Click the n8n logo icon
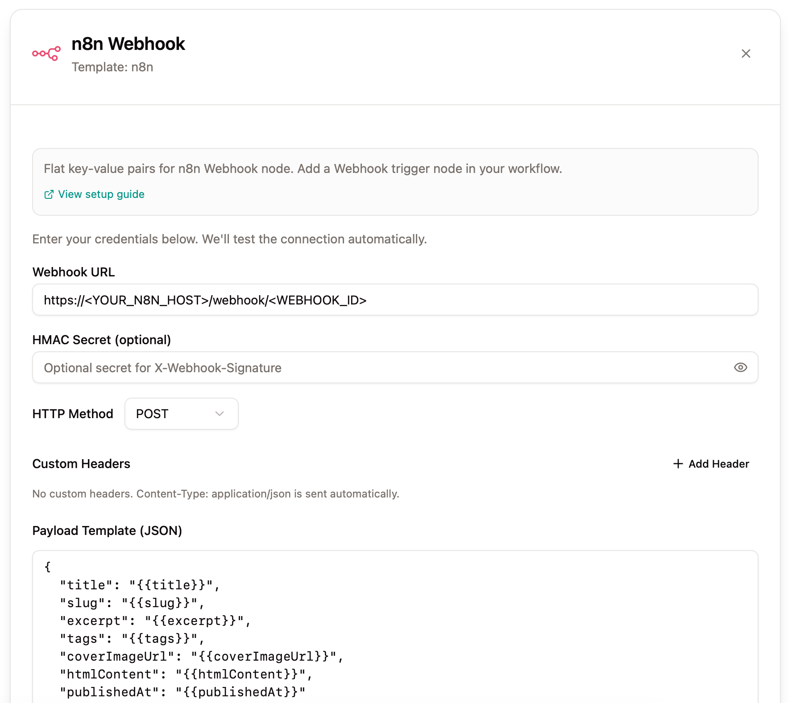 (46, 53)
